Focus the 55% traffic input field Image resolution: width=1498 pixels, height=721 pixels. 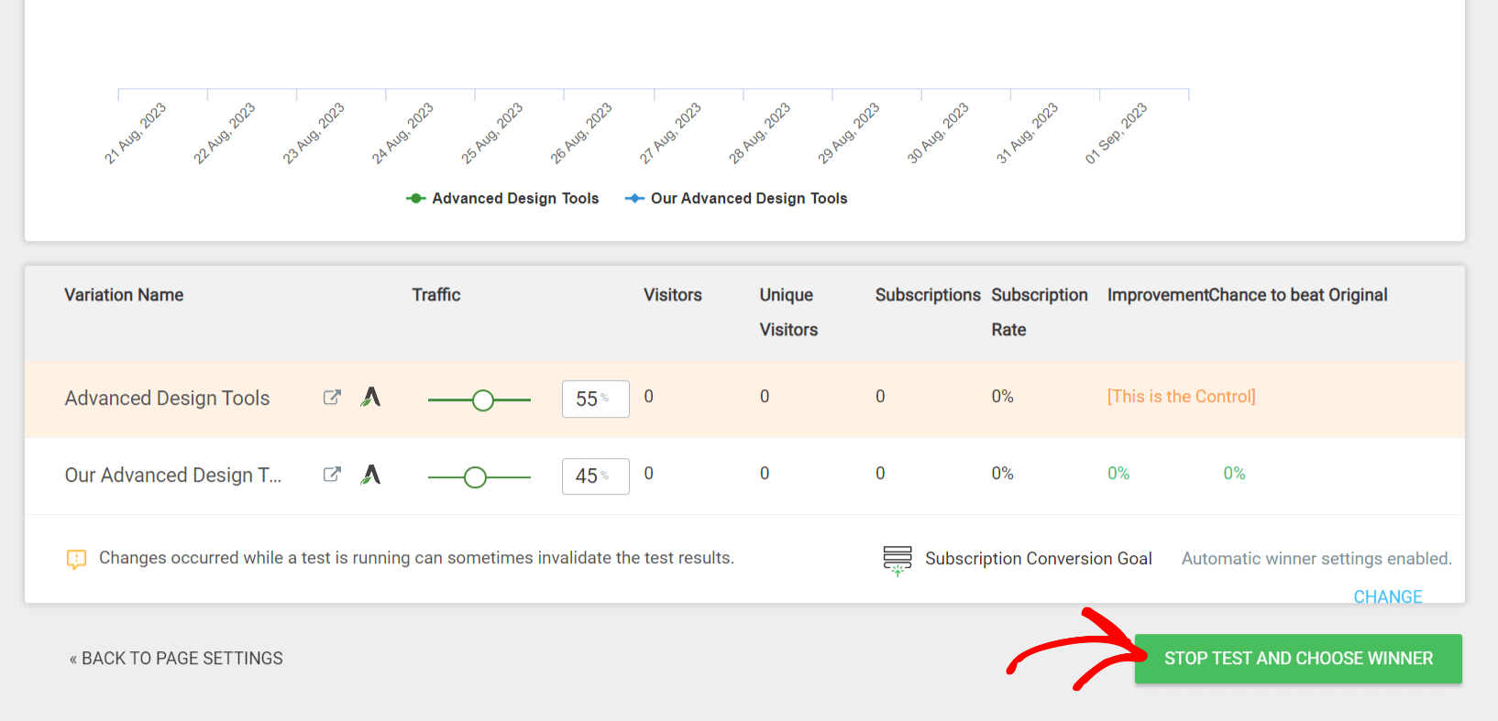pos(588,399)
